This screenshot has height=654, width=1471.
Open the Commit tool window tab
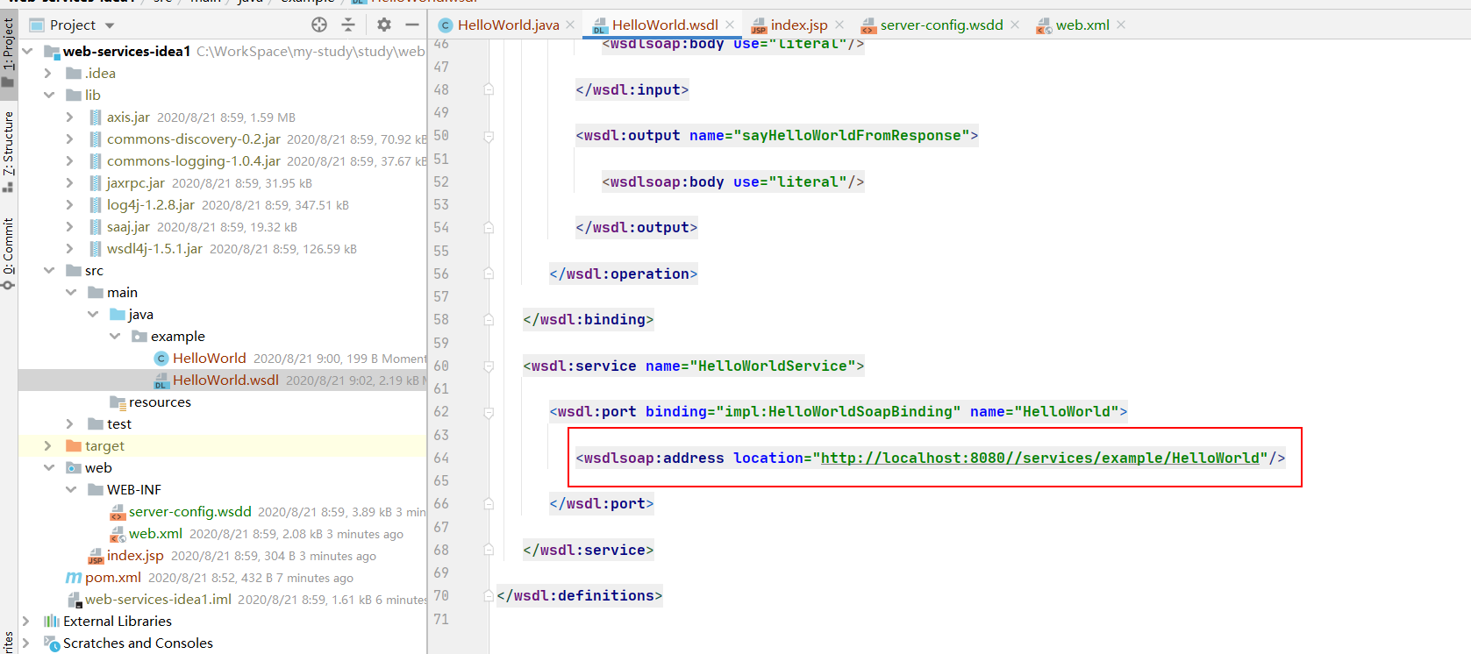point(9,252)
